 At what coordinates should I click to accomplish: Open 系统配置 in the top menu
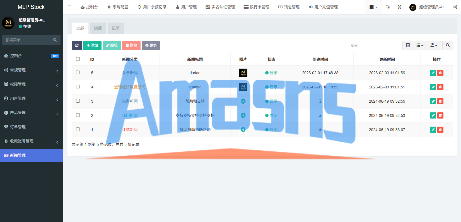point(118,7)
